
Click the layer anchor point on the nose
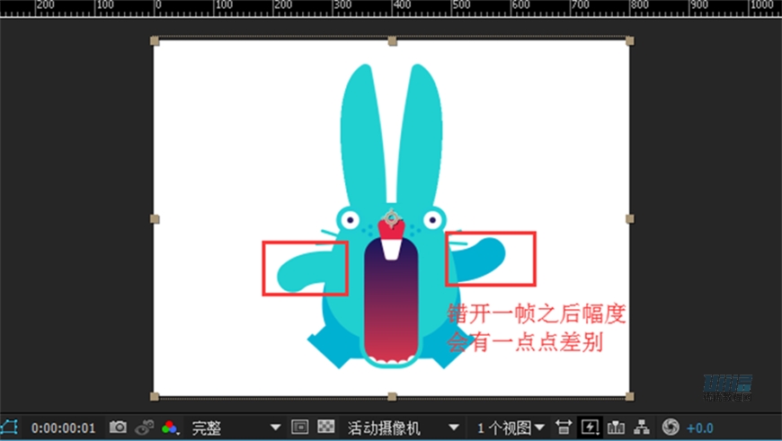[x=392, y=218]
